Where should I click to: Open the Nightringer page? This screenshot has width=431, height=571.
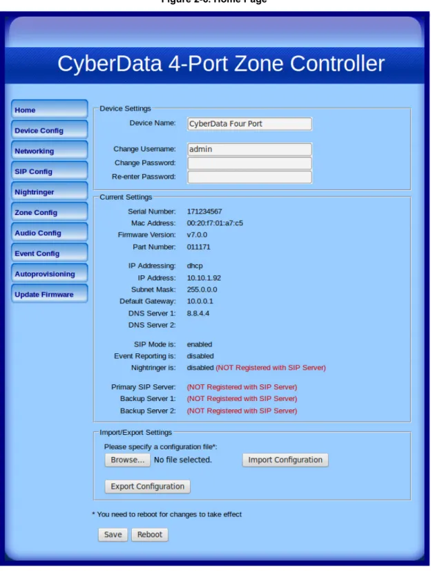50,191
